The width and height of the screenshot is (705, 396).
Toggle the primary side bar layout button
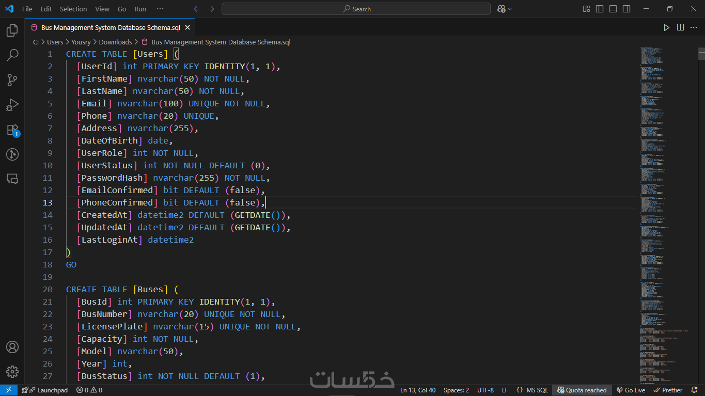point(600,9)
